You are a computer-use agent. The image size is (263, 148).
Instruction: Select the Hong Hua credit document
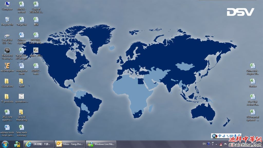[x=22, y=69]
